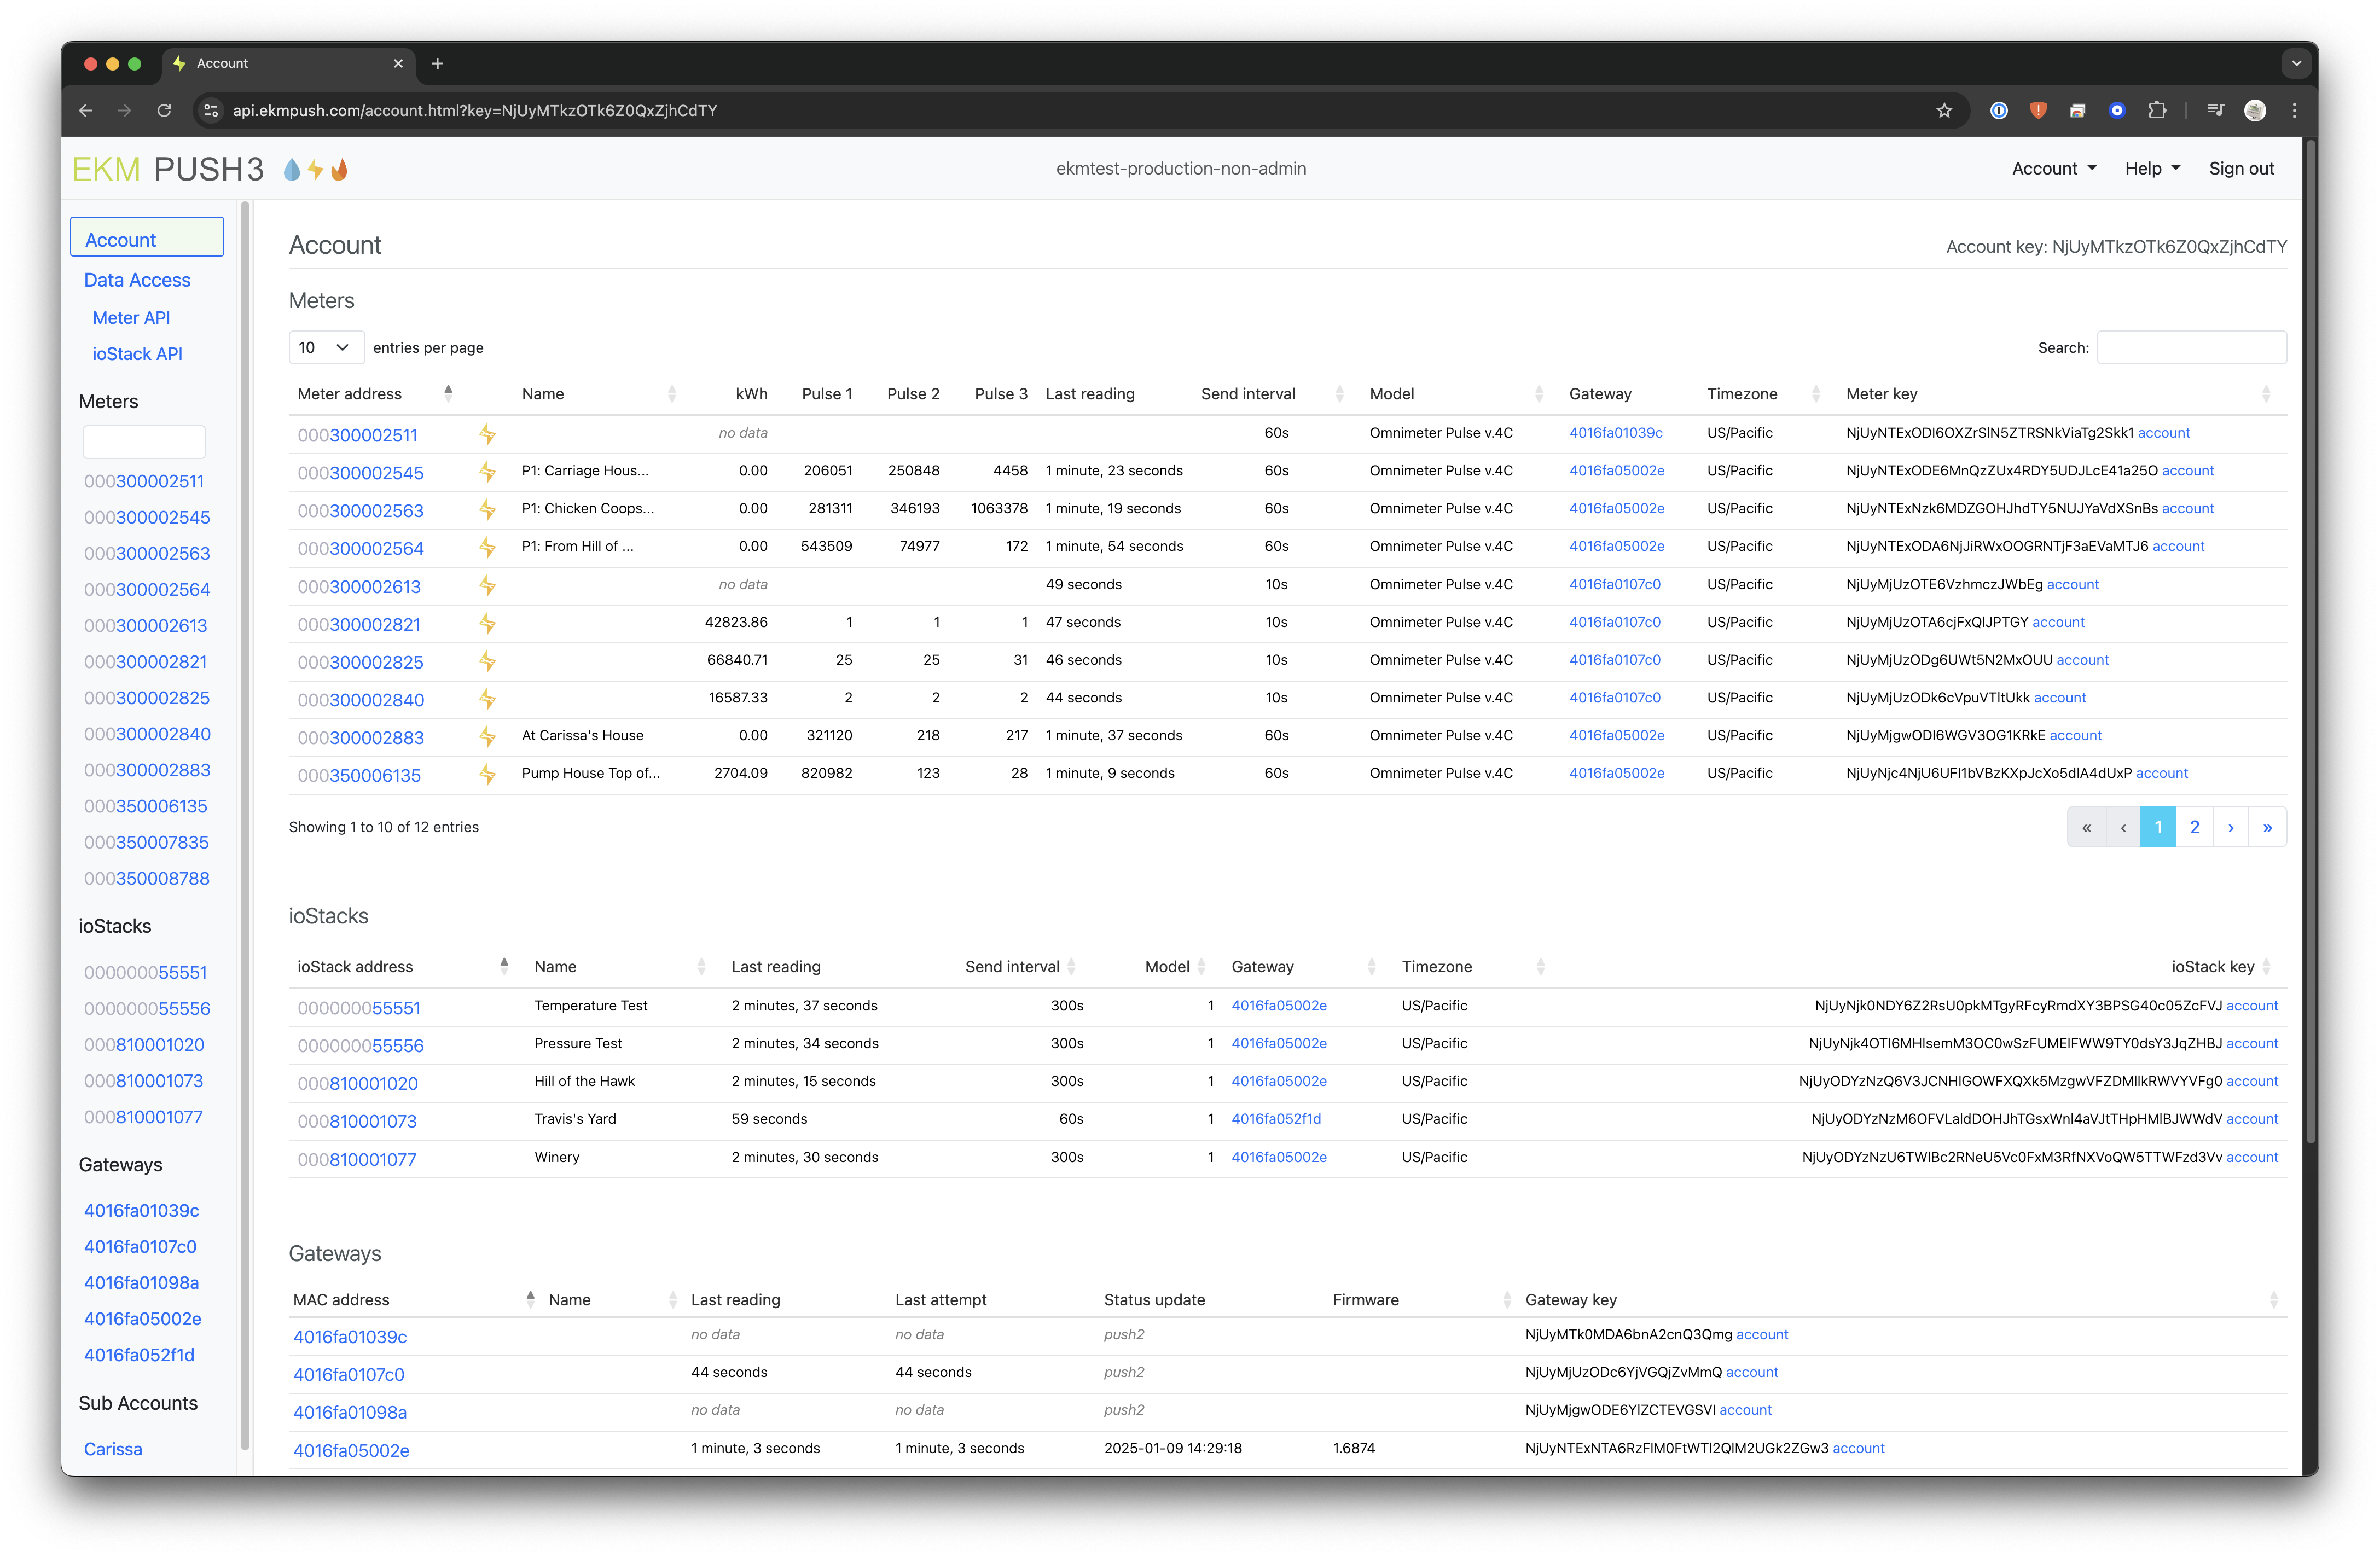This screenshot has height=1557, width=2380.
Task: Go back to previous page
Action: tap(86, 111)
